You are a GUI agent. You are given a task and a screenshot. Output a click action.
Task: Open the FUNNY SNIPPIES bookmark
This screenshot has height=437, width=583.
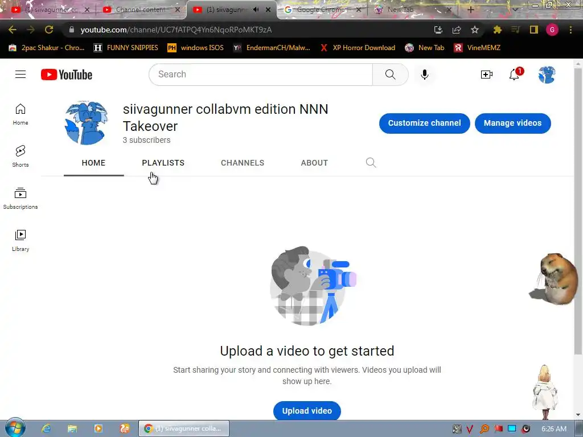point(126,48)
